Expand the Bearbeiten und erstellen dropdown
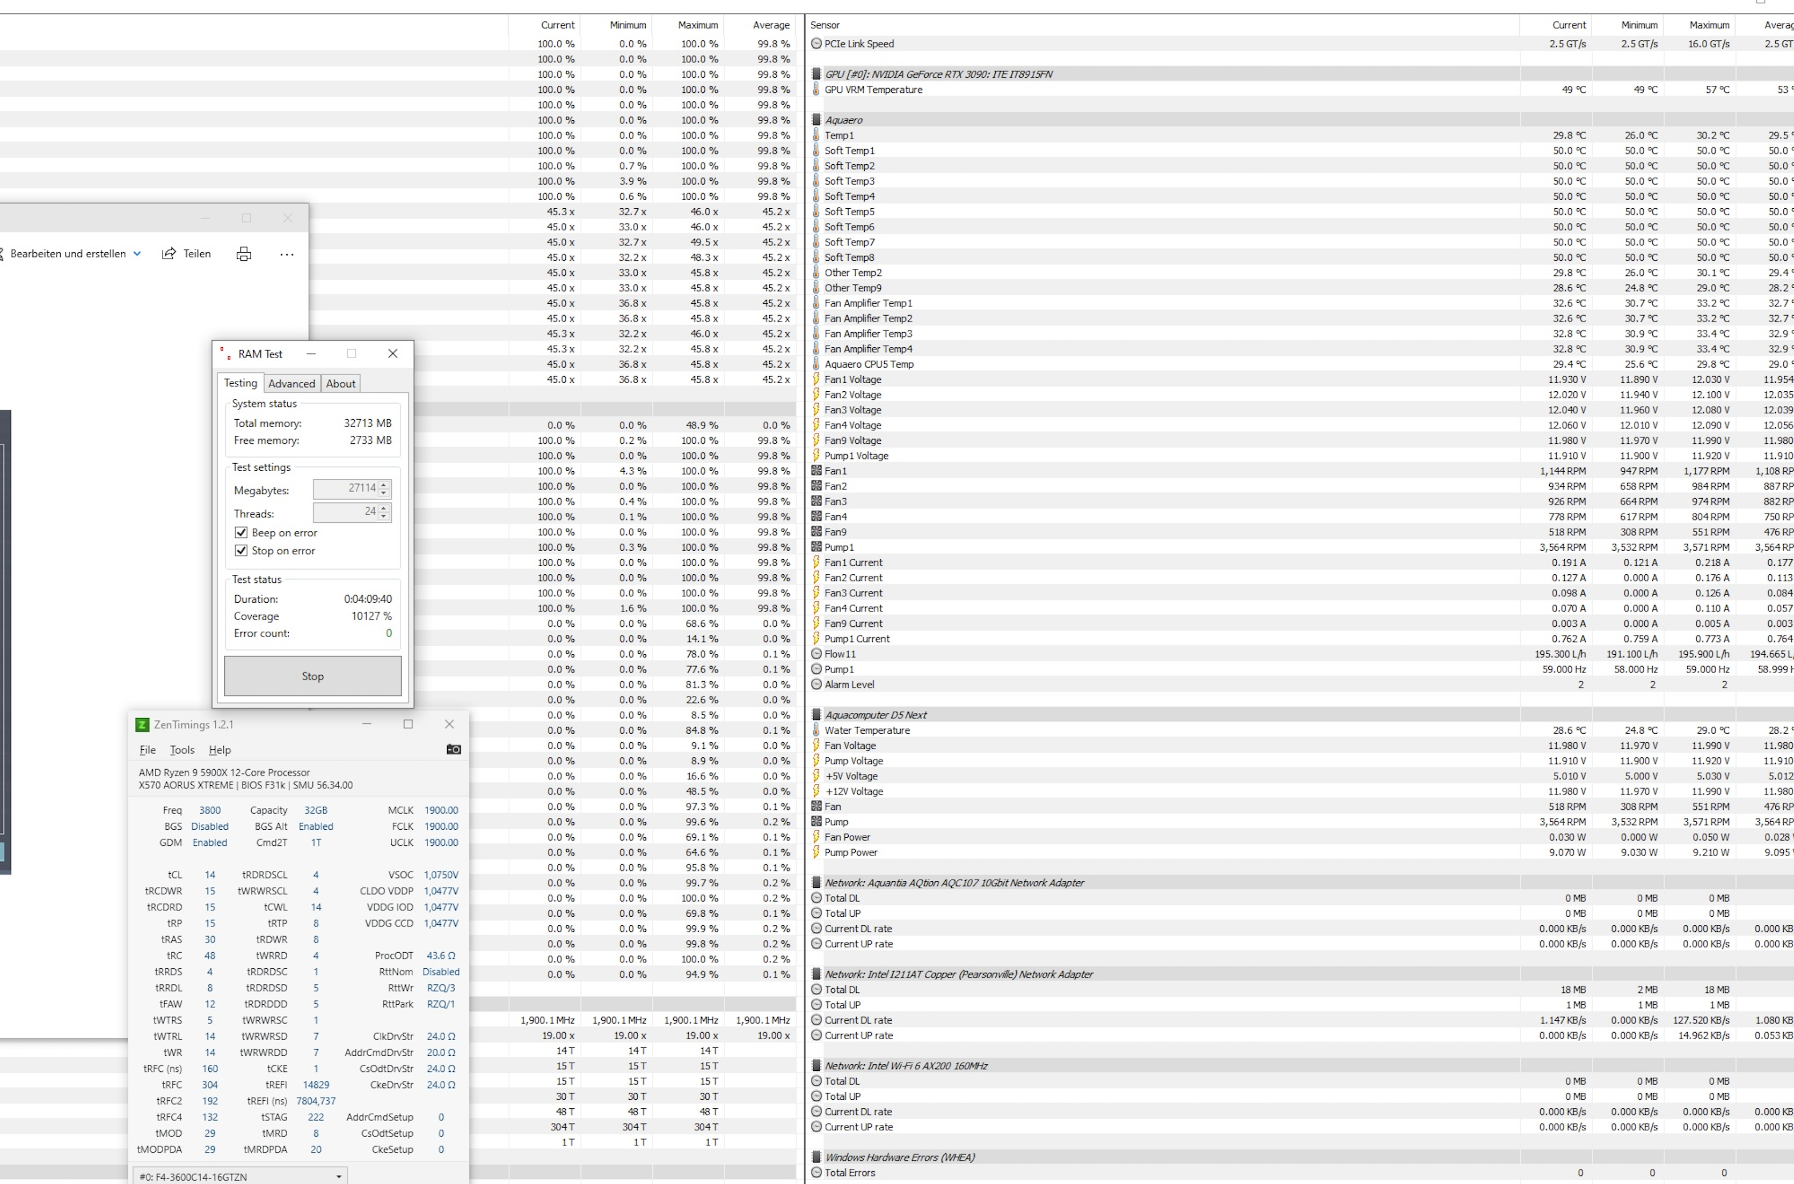The height and width of the screenshot is (1184, 1794). pos(137,254)
